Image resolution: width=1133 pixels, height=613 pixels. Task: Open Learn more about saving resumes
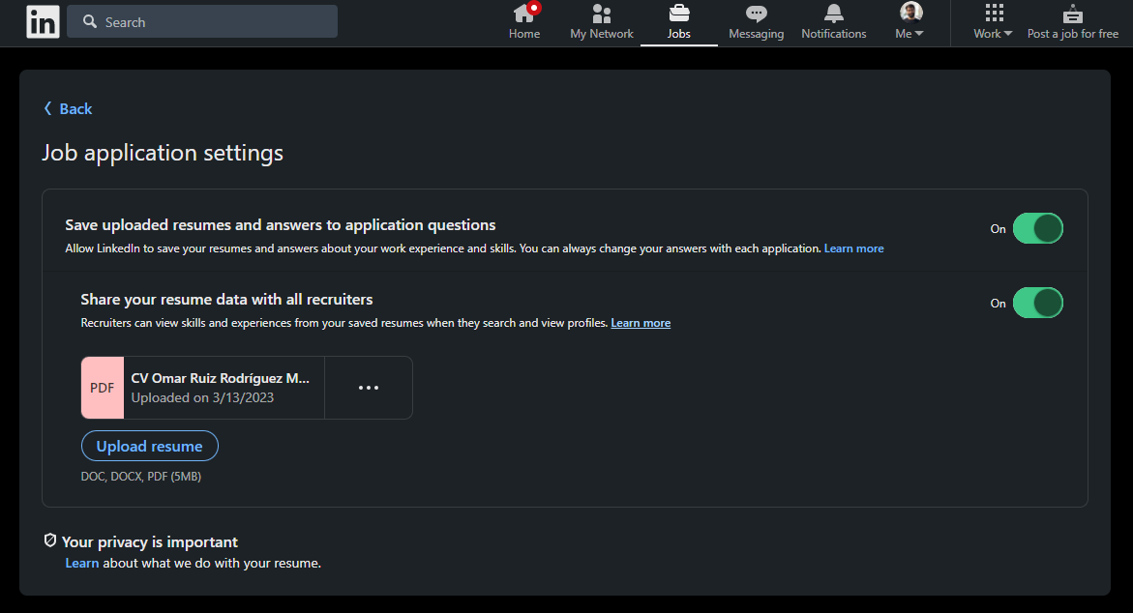tap(853, 248)
